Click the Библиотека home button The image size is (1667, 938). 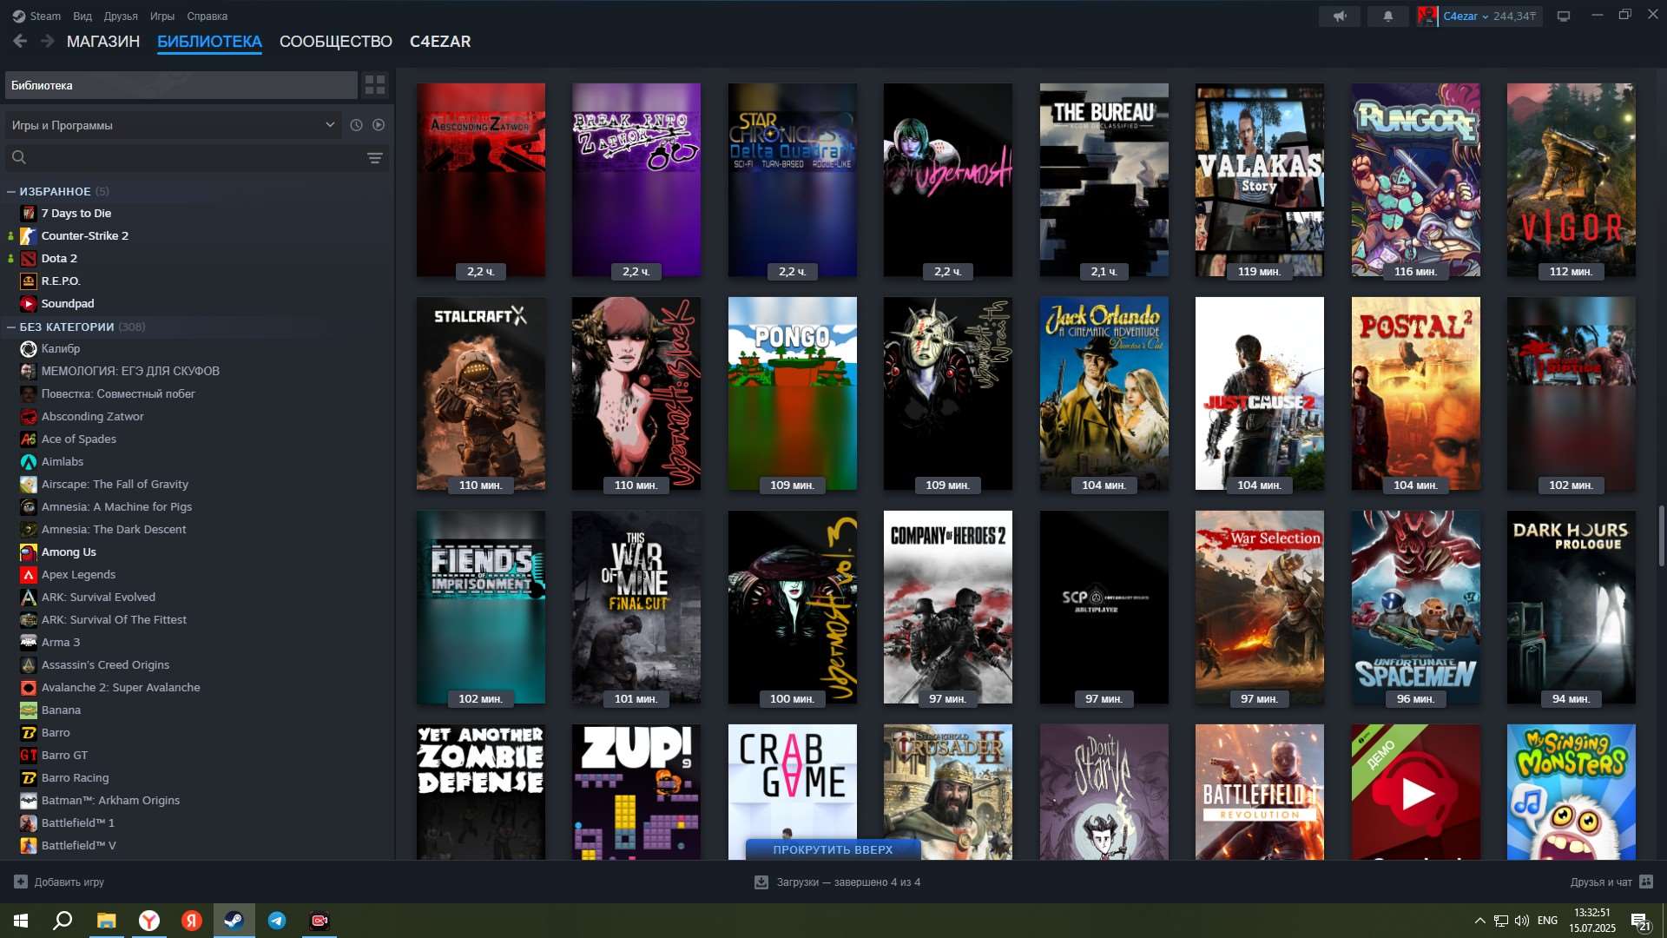click(181, 85)
